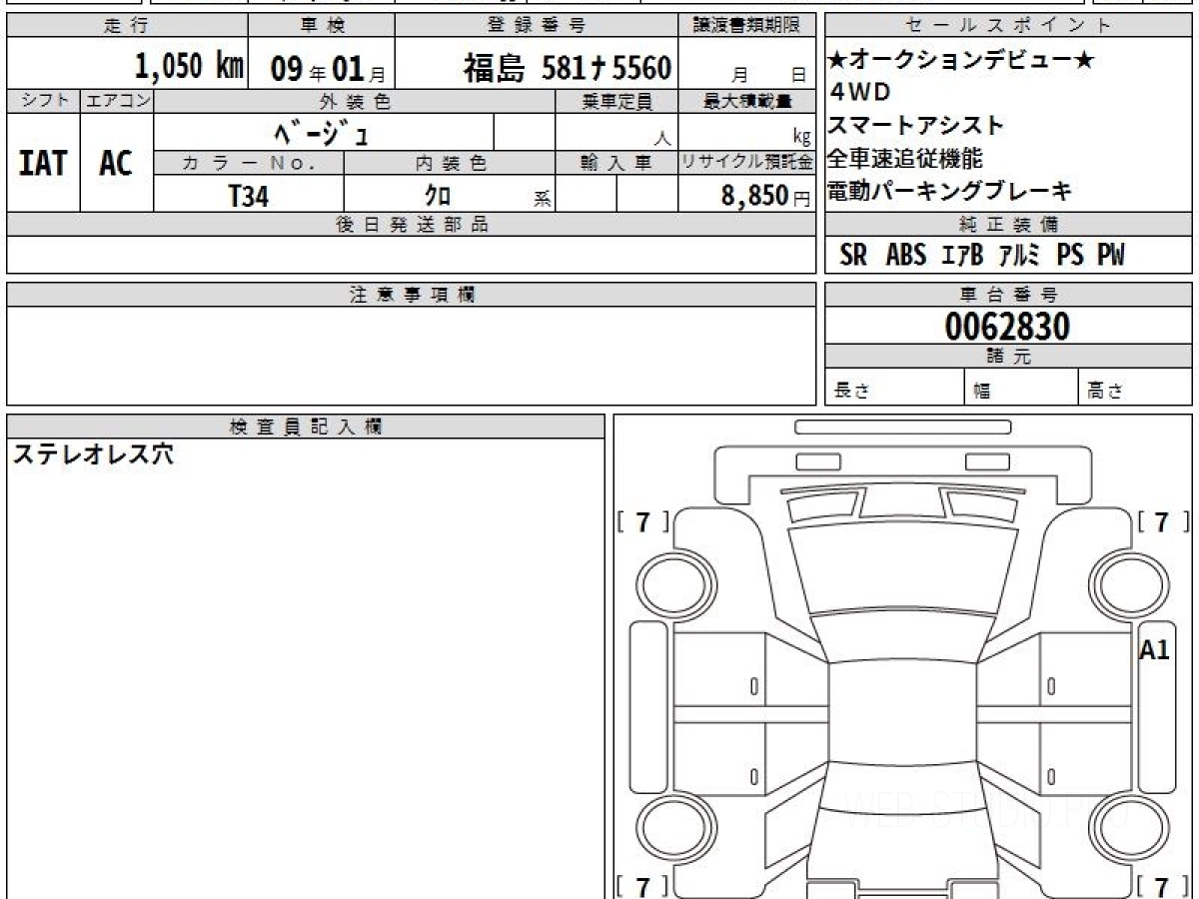The height and width of the screenshot is (899, 1199).
Task: Select the 電動パーキングブレーキ line
Action: (x=950, y=190)
